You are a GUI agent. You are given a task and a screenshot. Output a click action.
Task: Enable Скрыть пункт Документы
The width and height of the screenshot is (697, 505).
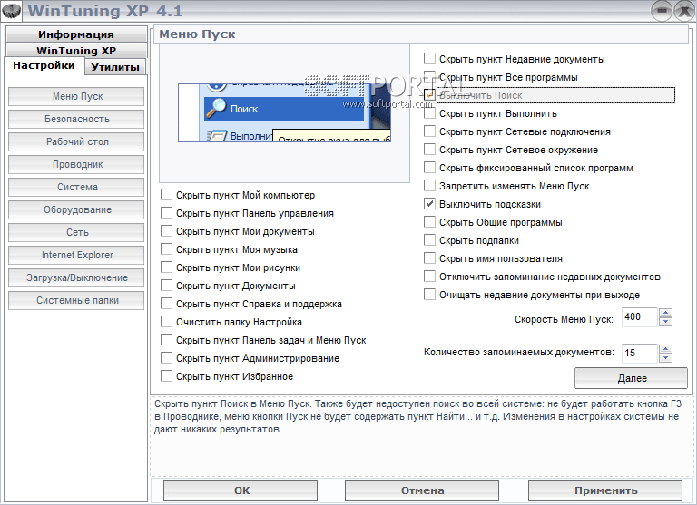click(x=166, y=286)
